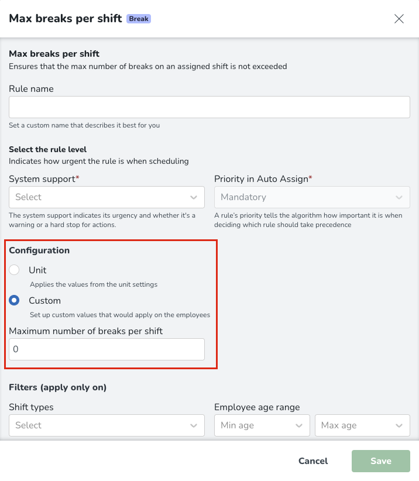Viewport: 419px width, 481px height.
Task: Close the Max breaks per shift dialog
Action: (x=399, y=19)
